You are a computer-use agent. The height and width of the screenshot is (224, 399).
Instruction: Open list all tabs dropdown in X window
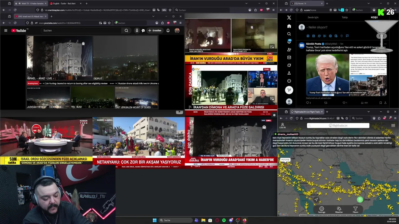click(x=368, y=3)
